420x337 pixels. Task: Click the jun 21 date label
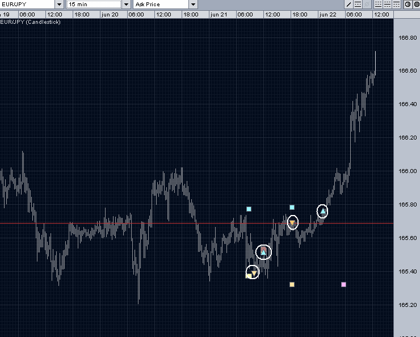tap(219, 14)
